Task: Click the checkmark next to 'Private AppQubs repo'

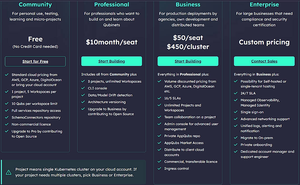Action: [x=159, y=136]
